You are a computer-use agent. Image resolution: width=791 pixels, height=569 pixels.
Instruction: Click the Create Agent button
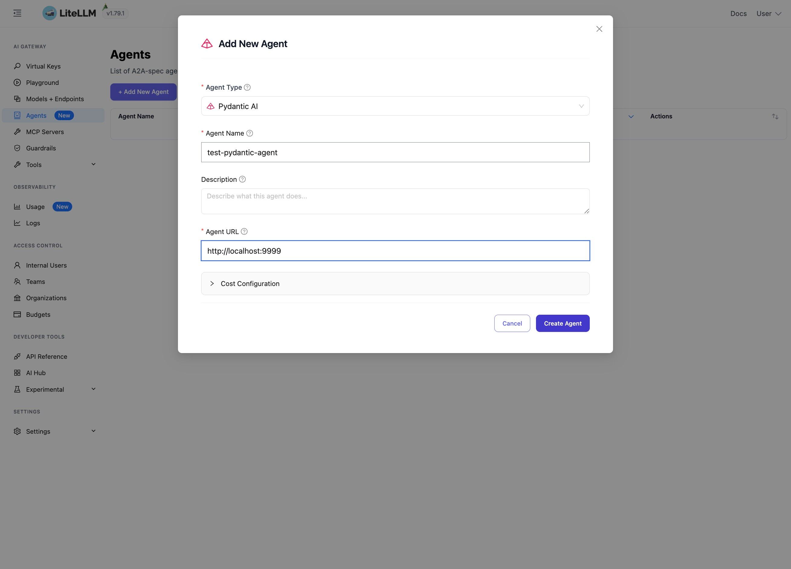562,323
